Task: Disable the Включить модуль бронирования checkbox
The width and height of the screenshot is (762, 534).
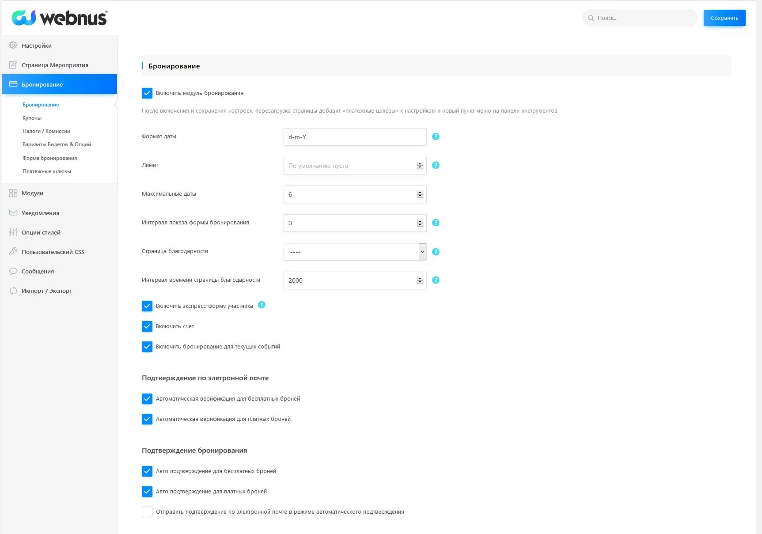Action: (x=147, y=93)
